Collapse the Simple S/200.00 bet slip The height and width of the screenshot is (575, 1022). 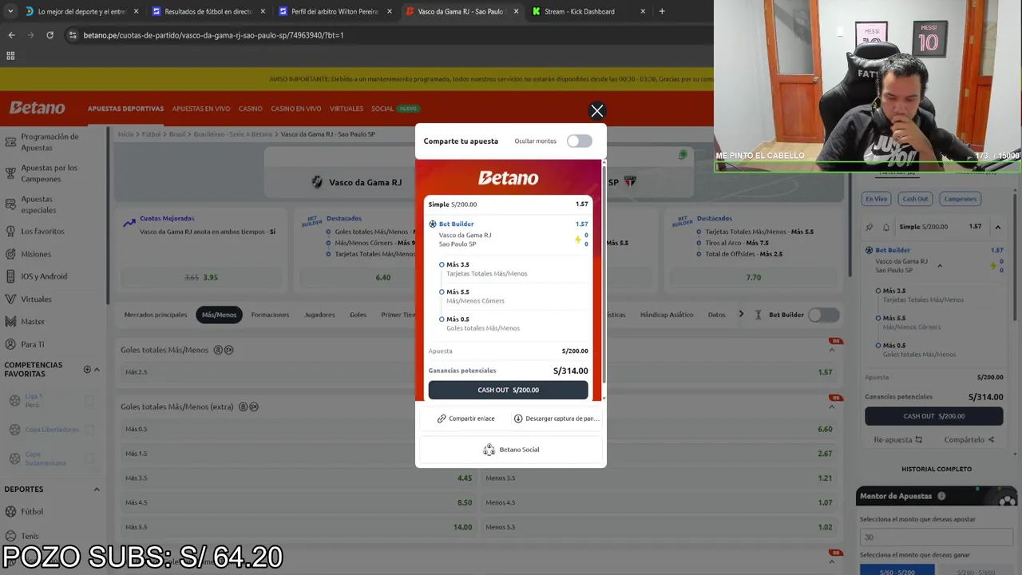pos(997,227)
